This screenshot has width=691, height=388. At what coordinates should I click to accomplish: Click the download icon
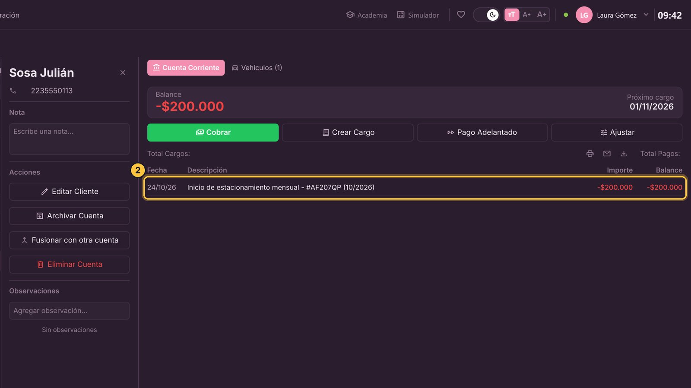click(624, 154)
